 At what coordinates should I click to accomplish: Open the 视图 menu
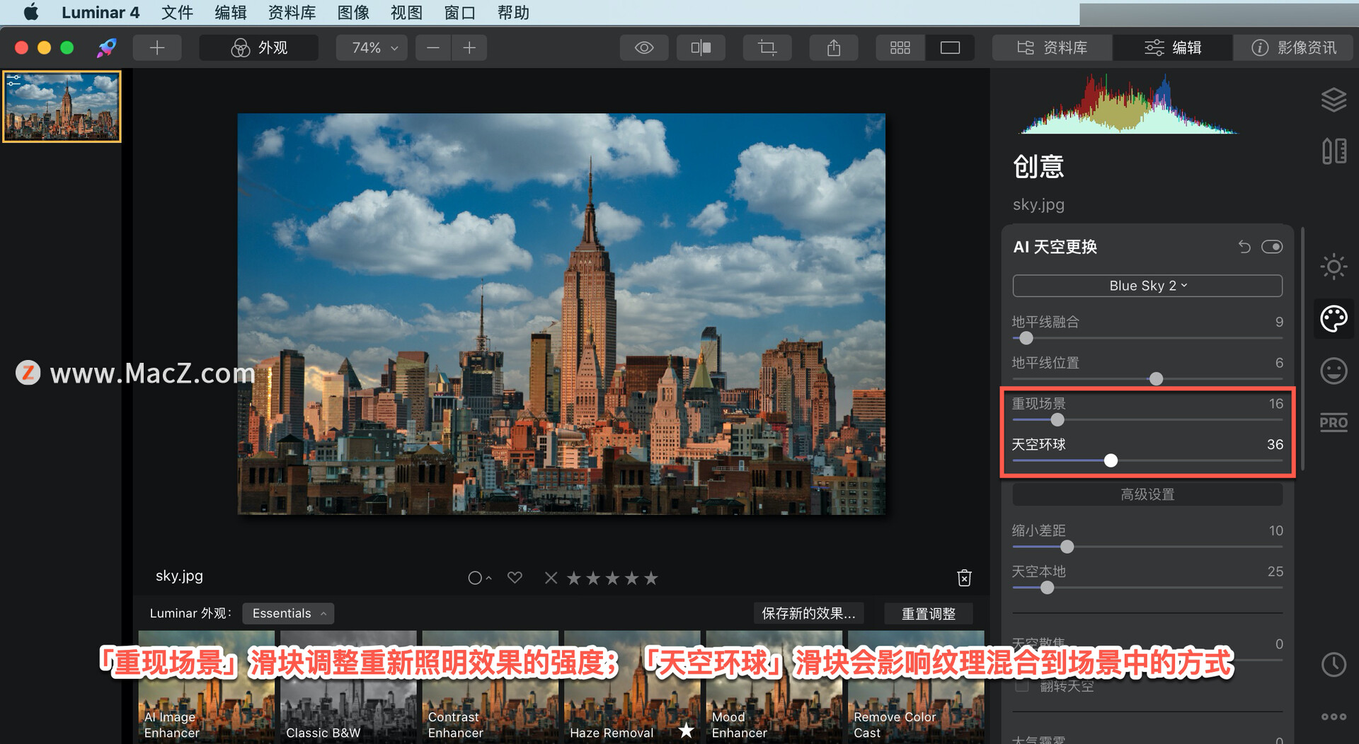[x=407, y=12]
